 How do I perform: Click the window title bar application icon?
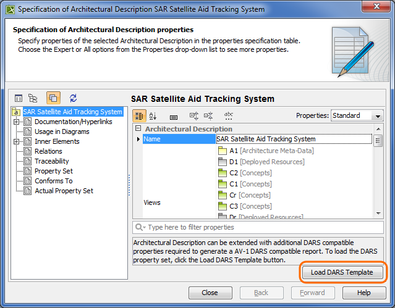point(11,9)
